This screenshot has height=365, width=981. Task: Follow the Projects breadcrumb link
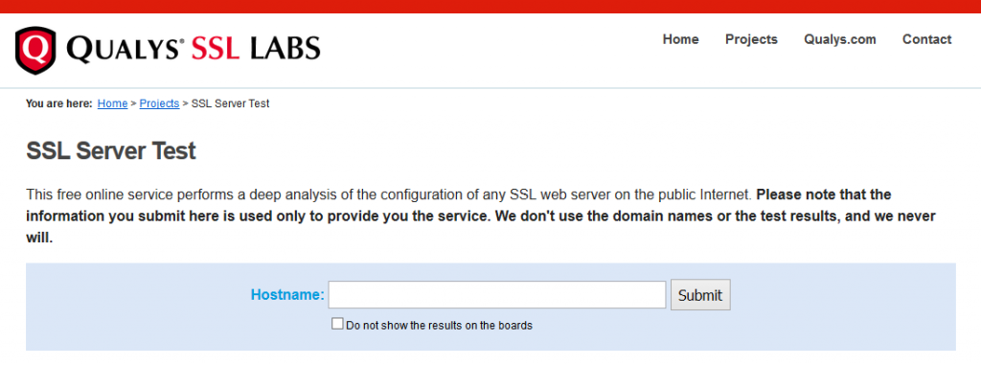pyautogui.click(x=160, y=103)
